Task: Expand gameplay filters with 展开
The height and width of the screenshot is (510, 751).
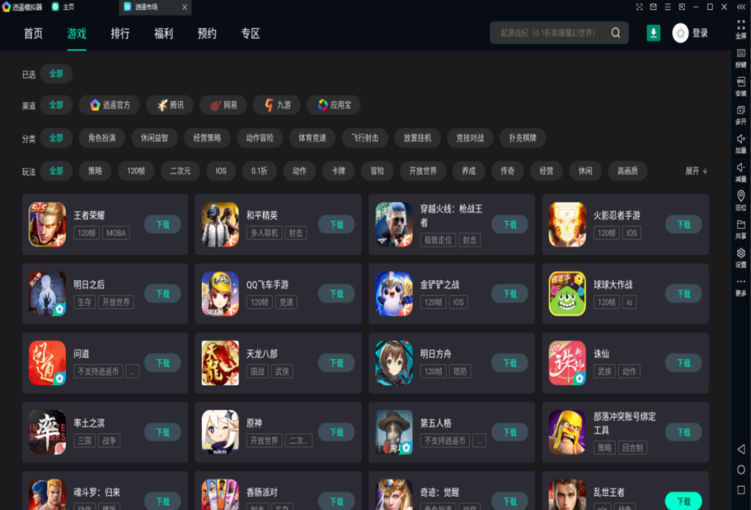Action: point(696,171)
